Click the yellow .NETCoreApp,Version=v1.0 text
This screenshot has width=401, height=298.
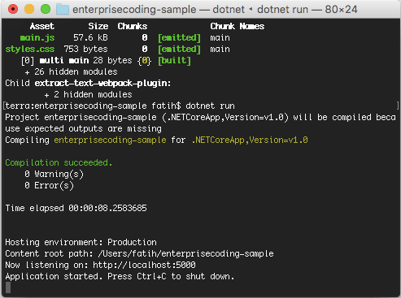point(250,140)
